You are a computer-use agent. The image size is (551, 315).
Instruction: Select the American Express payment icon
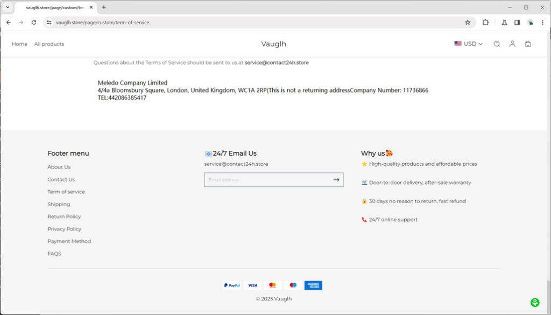pyautogui.click(x=313, y=285)
